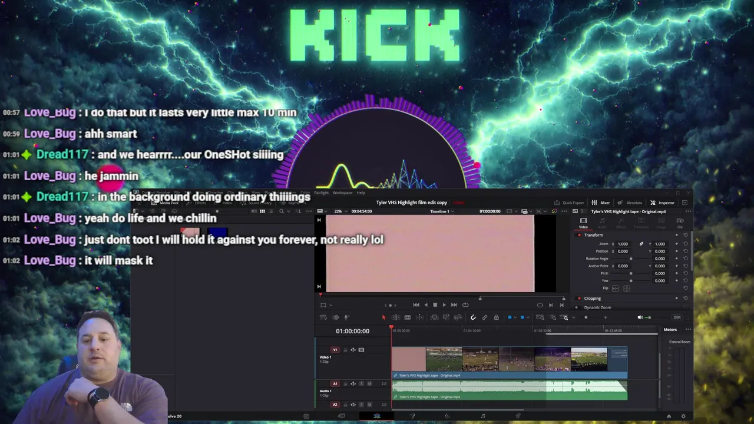
Task: Switch to Fairlight page music icon
Action: (x=483, y=416)
